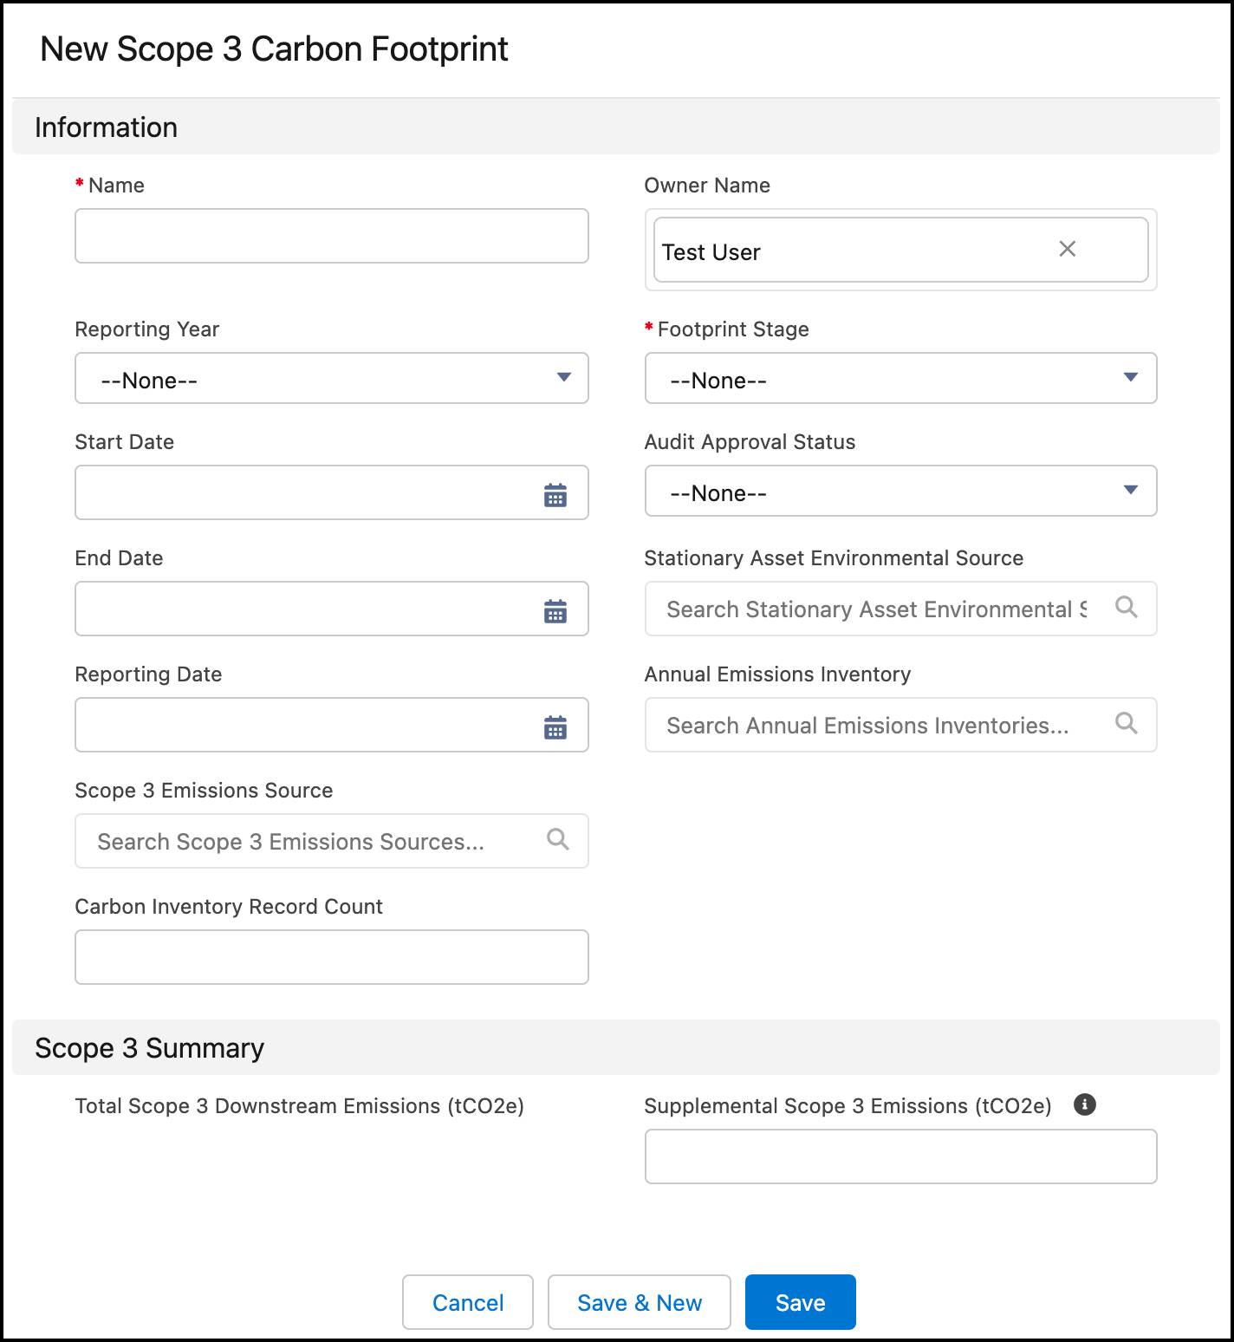Screen dimensions: 1234x1342
Task: Expand the Reporting Year dropdown
Action: click(x=331, y=378)
